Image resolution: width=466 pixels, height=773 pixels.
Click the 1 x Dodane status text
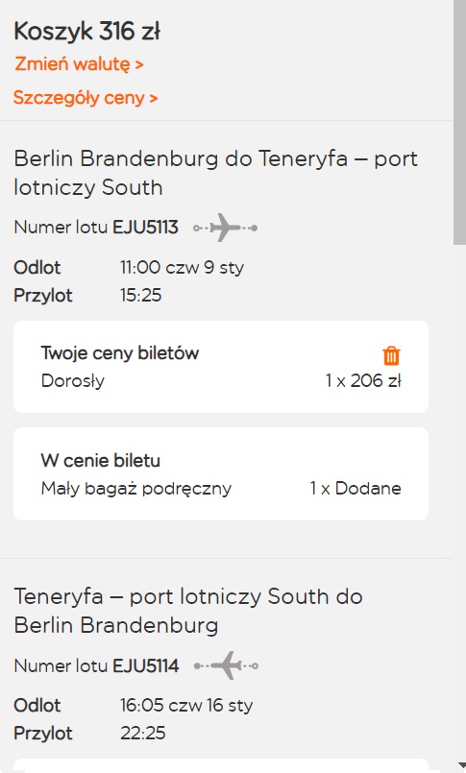pyautogui.click(x=356, y=489)
